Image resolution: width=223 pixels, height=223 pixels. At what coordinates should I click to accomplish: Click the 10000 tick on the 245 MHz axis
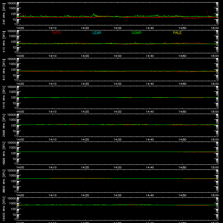click(x=12, y=3)
